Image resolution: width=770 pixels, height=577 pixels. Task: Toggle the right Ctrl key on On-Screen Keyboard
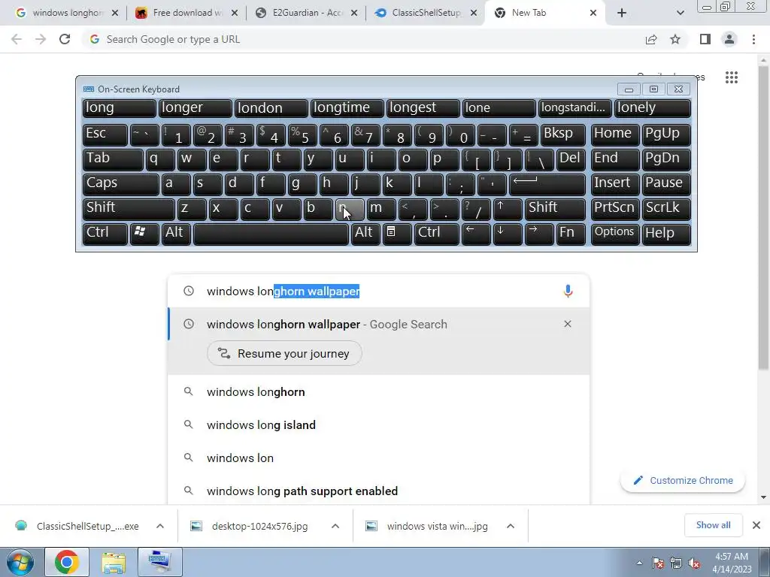(x=437, y=234)
